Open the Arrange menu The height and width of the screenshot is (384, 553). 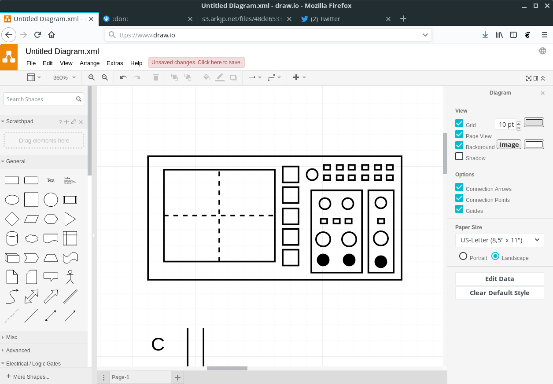point(89,63)
